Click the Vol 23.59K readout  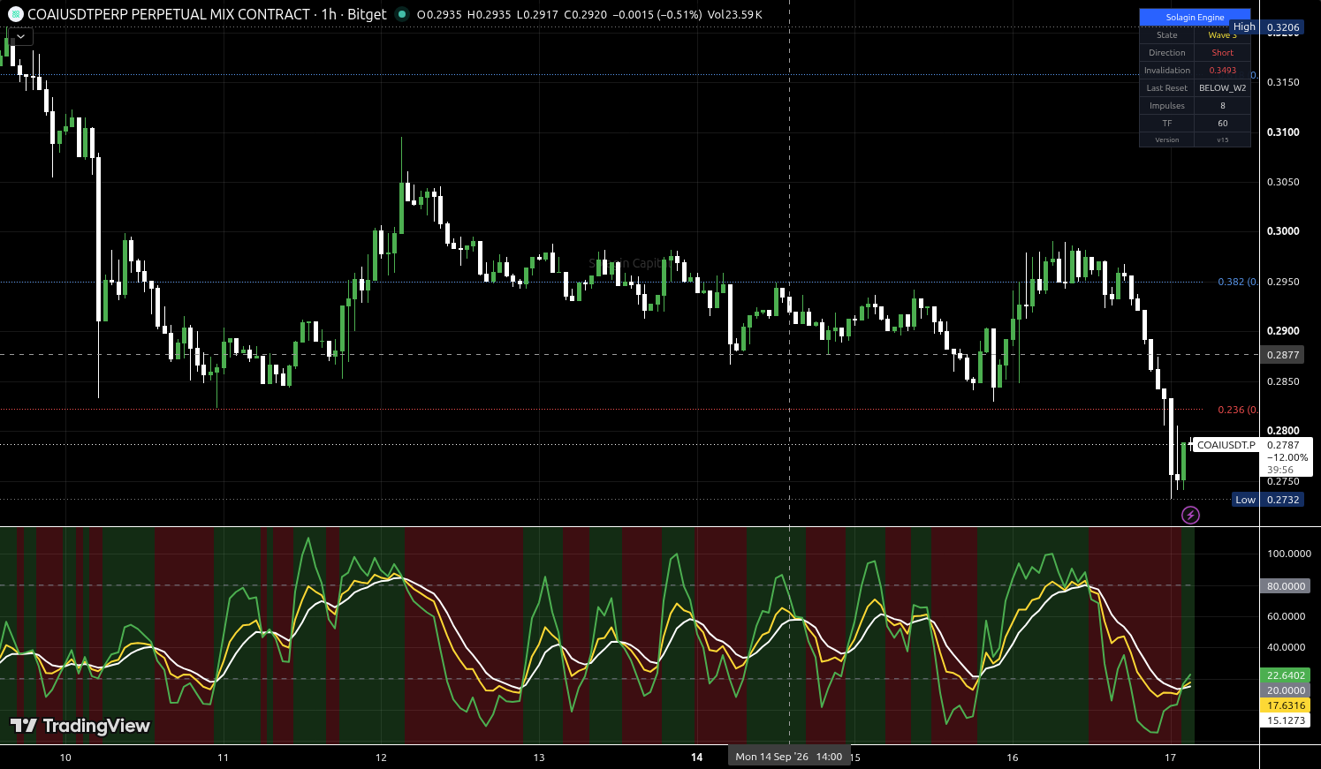735,15
